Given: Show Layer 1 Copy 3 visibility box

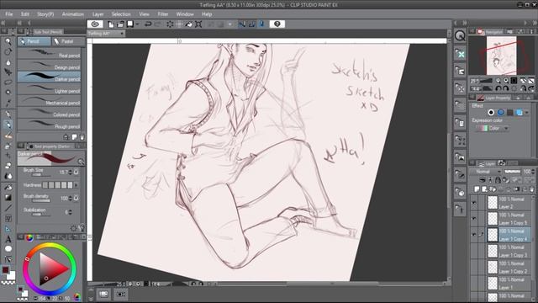Looking at the screenshot, I should click(x=474, y=251).
